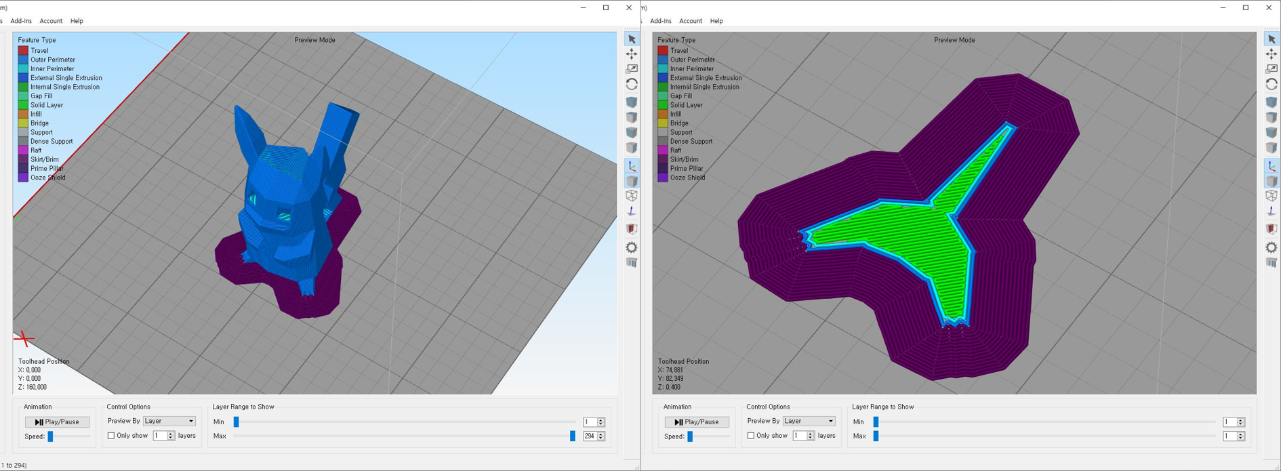Enable the Only show layers checkbox in left window
Viewport: 1281px width, 471px height.
[111, 436]
